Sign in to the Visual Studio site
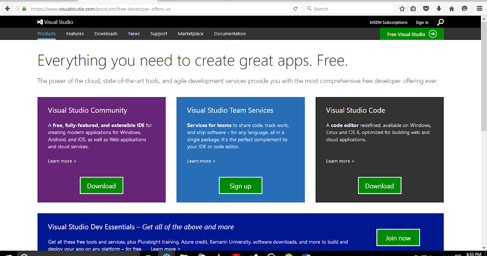 pos(422,22)
